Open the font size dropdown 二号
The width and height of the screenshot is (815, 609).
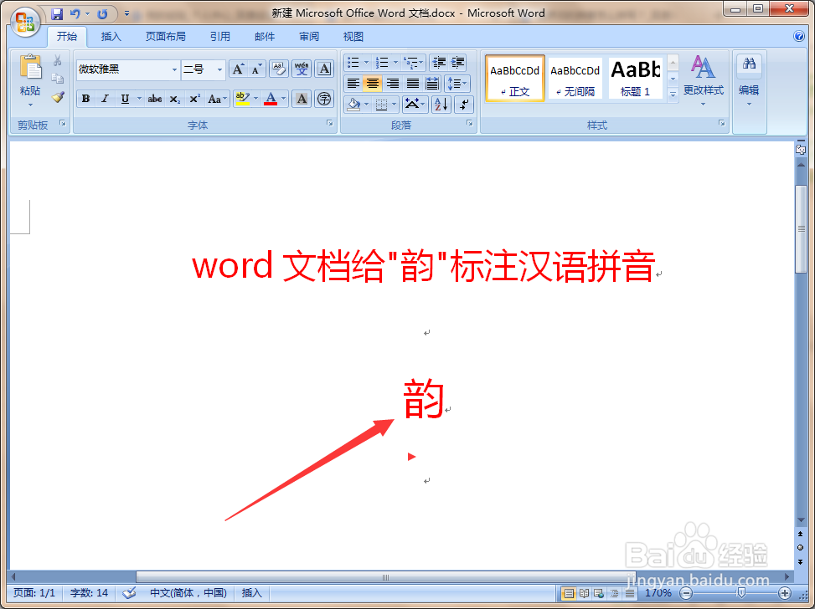point(219,69)
